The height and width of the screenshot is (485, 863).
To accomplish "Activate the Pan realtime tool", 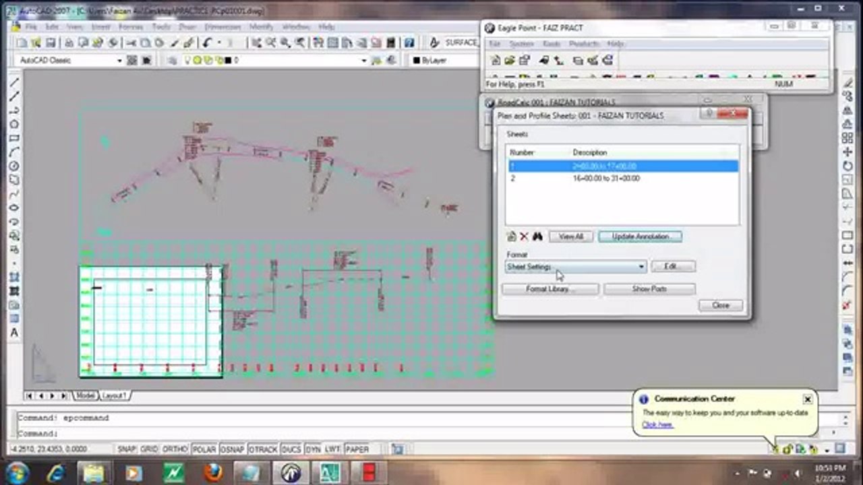I will pos(257,42).
